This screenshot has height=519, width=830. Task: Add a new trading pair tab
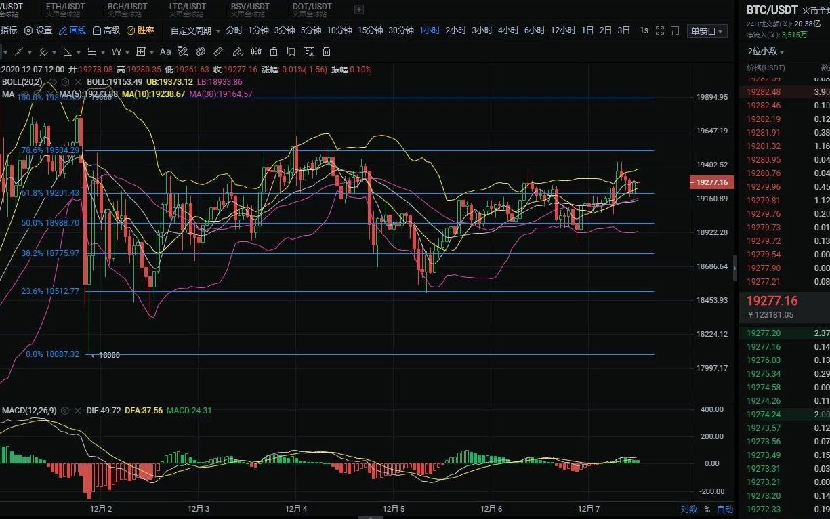point(359,9)
